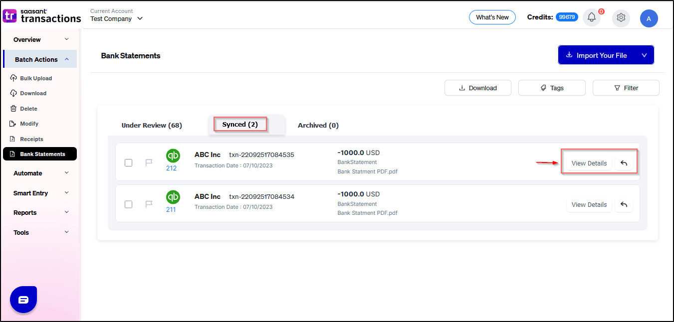Switch to the Under Review tab
This screenshot has width=674, height=322.
152,125
